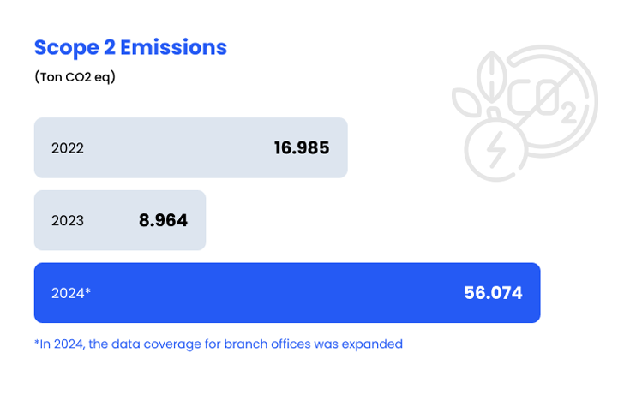This screenshot has width=624, height=419.
Task: Click the 2022 year label
Action: coord(68,148)
